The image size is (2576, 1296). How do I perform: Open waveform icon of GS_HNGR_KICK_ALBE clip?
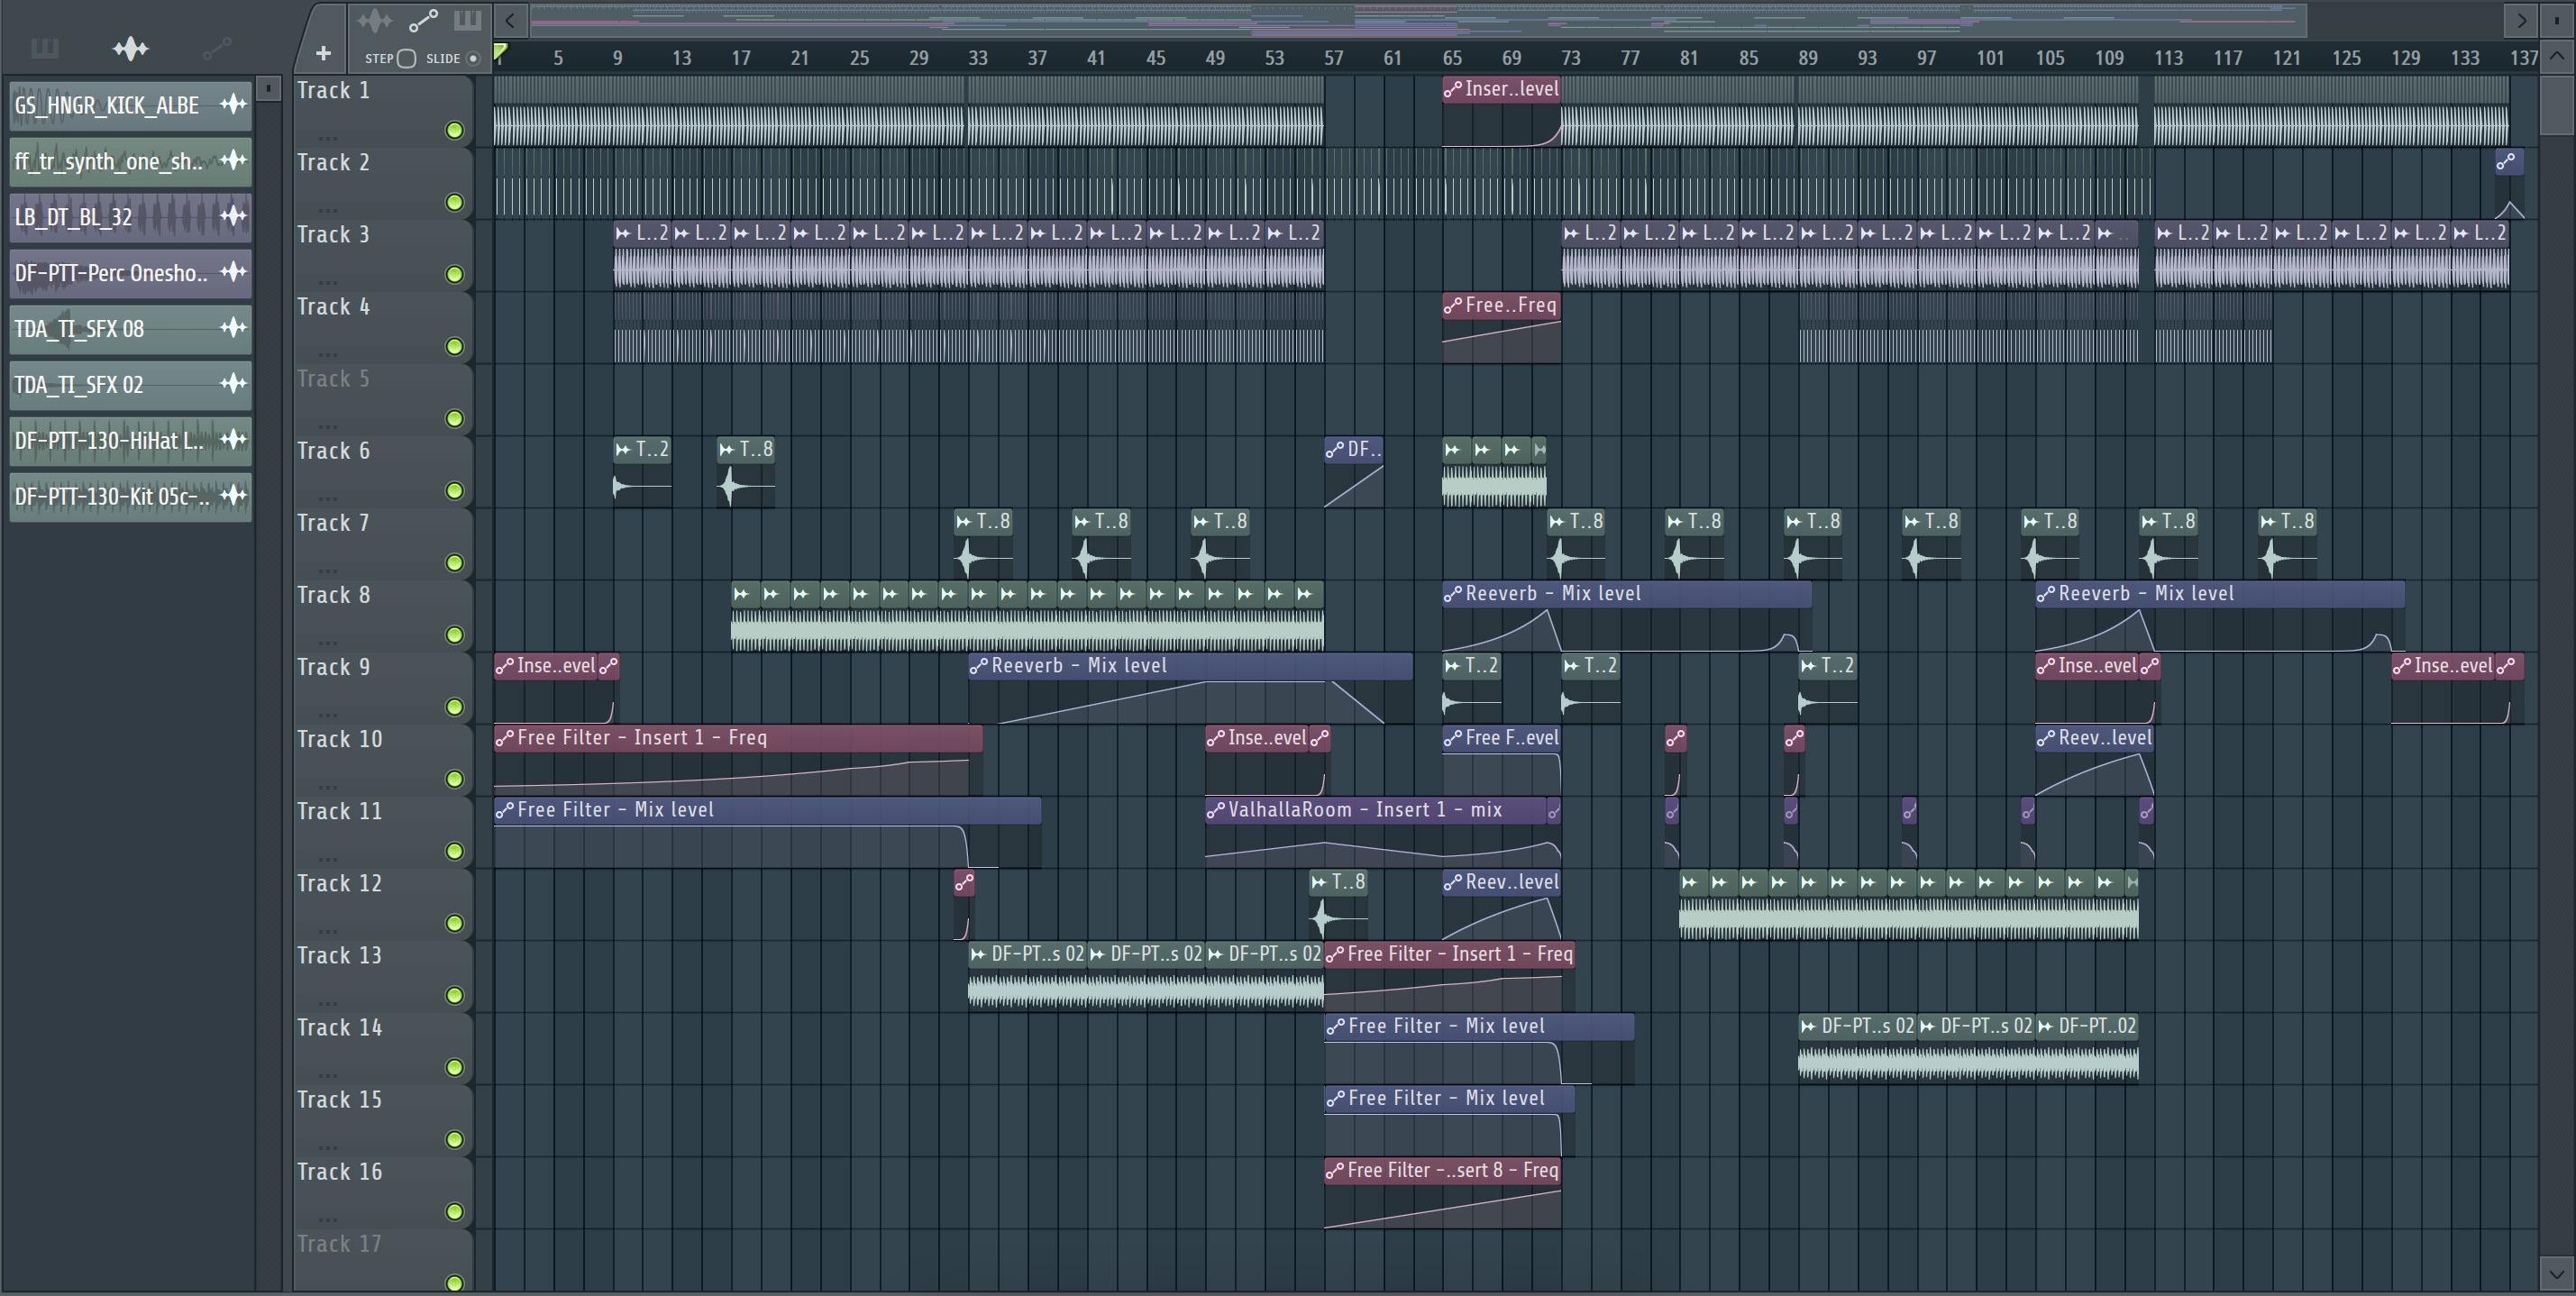pyautogui.click(x=233, y=104)
